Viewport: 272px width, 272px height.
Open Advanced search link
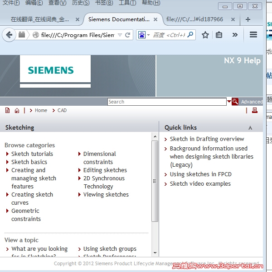click(x=252, y=102)
